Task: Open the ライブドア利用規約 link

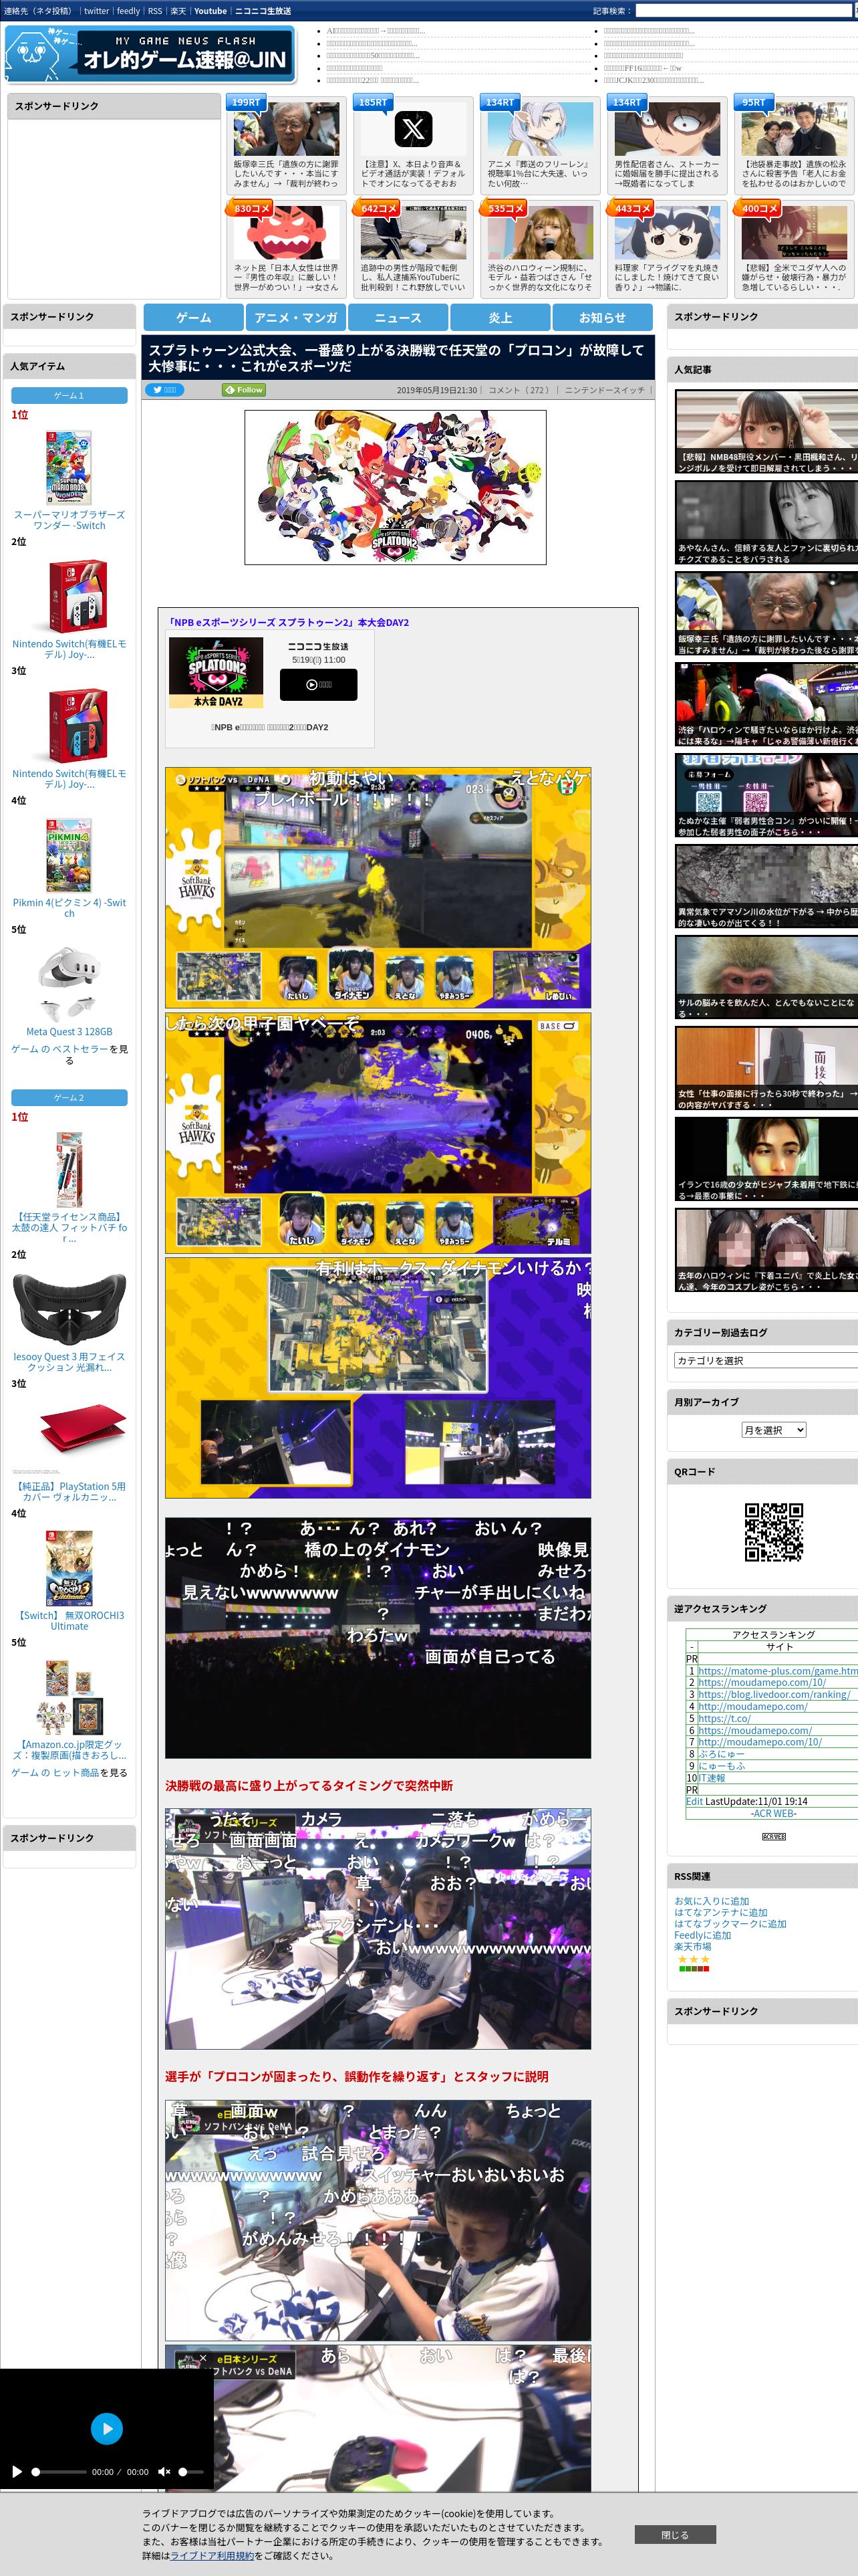Action: 212,2555
